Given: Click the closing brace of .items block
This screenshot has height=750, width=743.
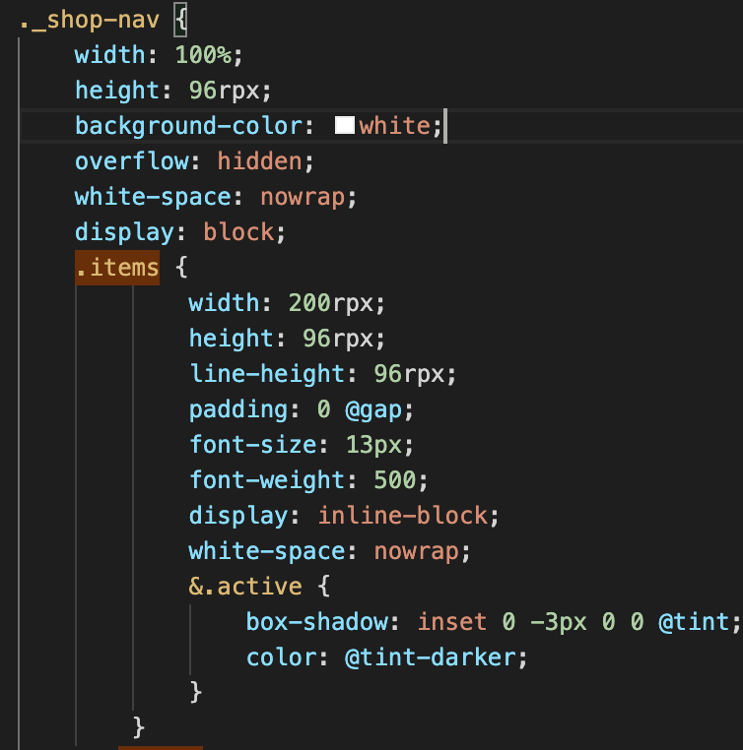Looking at the screenshot, I should click(138, 728).
